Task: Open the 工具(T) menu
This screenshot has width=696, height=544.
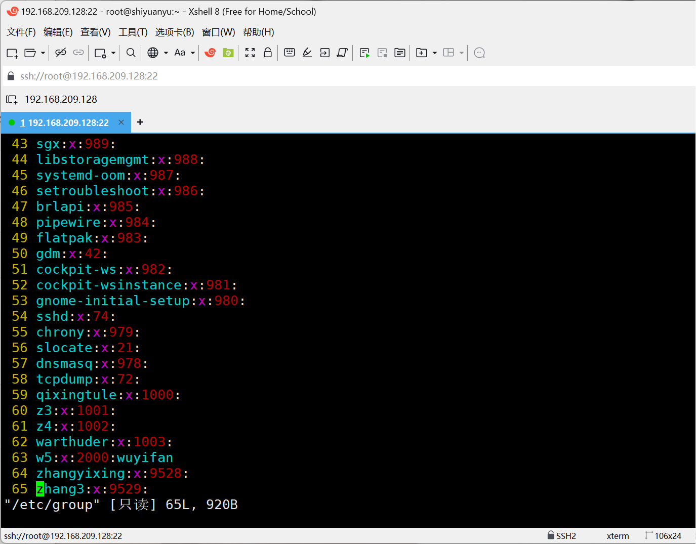Action: [133, 32]
